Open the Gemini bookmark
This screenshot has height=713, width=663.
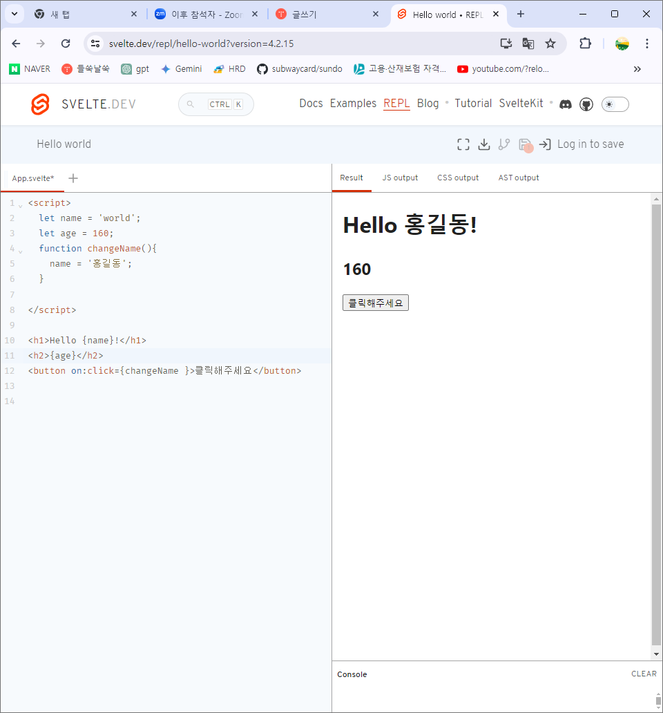(182, 69)
